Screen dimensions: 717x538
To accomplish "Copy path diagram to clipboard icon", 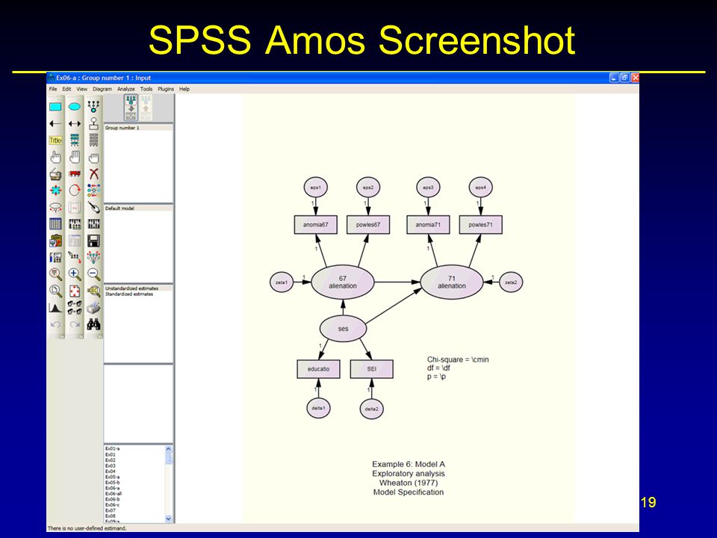I will pyautogui.click(x=55, y=241).
